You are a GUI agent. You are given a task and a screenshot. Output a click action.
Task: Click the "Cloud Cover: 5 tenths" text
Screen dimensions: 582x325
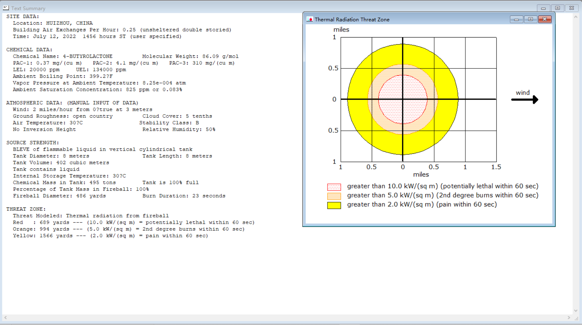tap(177, 116)
